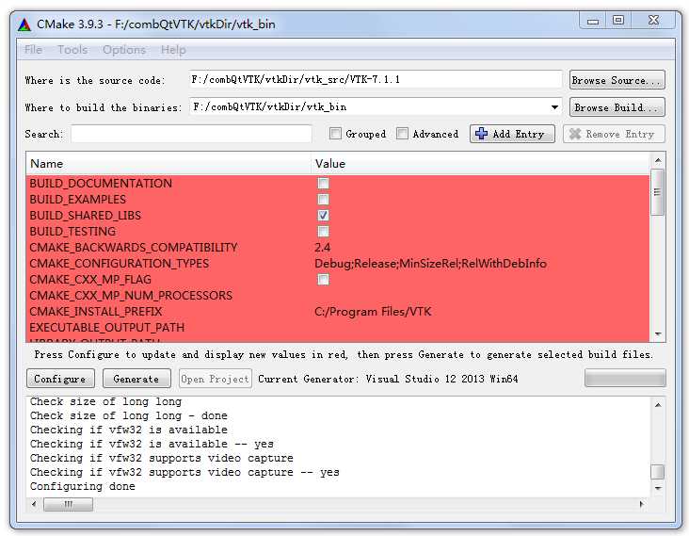Screen dimensions: 689x536
Task: Select CMAKE_CONFIGURATION_TYPES entry name
Action: [120, 264]
